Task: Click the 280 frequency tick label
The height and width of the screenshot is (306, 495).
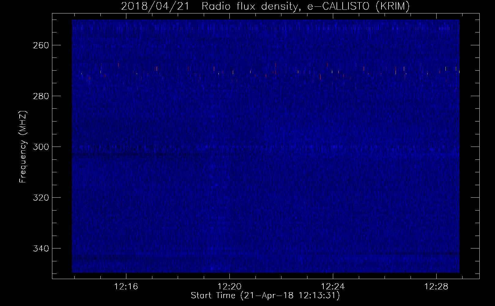Action: click(41, 96)
